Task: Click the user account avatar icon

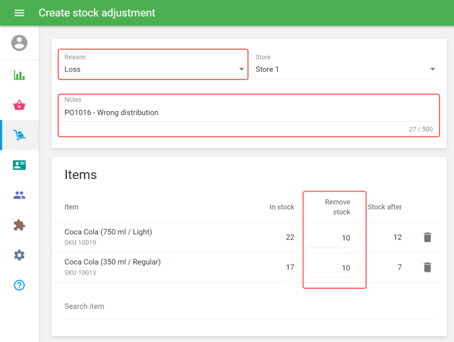Action: (19, 43)
